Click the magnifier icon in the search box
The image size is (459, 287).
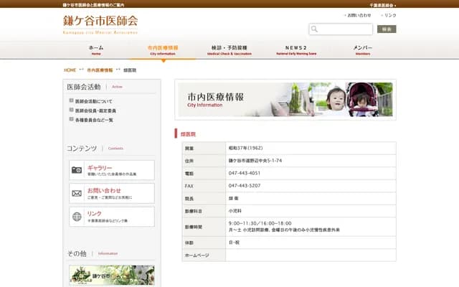click(x=315, y=29)
